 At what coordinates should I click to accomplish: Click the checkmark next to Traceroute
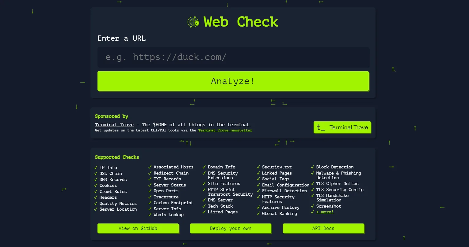click(x=150, y=197)
